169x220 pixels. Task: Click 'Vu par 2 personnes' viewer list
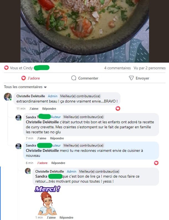150,68
